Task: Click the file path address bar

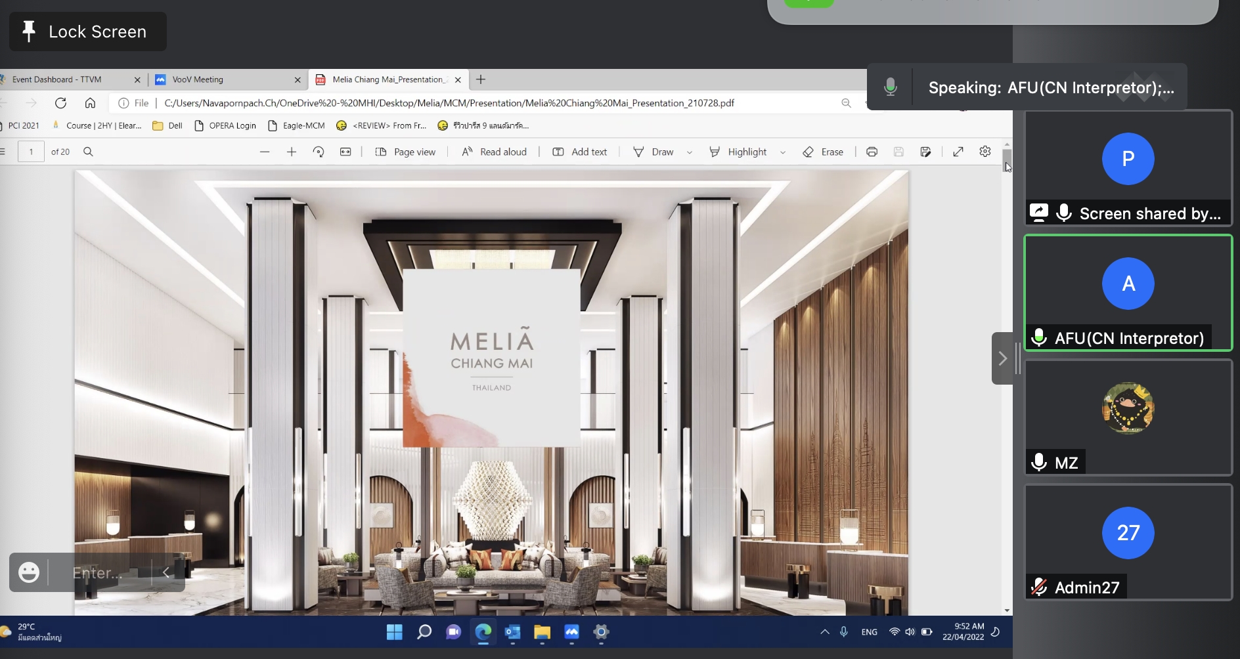Action: (449, 103)
